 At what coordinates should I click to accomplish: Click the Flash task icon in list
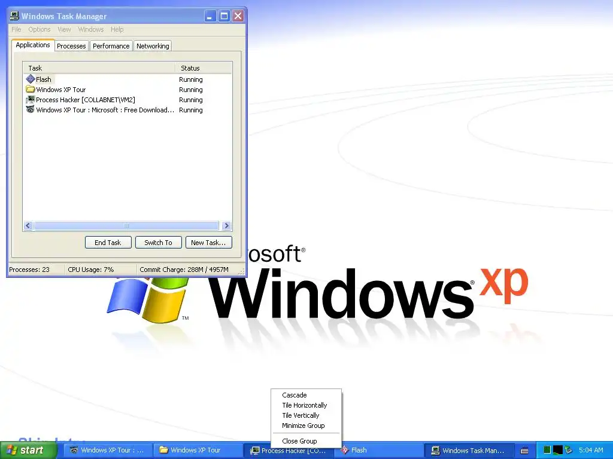click(x=31, y=79)
